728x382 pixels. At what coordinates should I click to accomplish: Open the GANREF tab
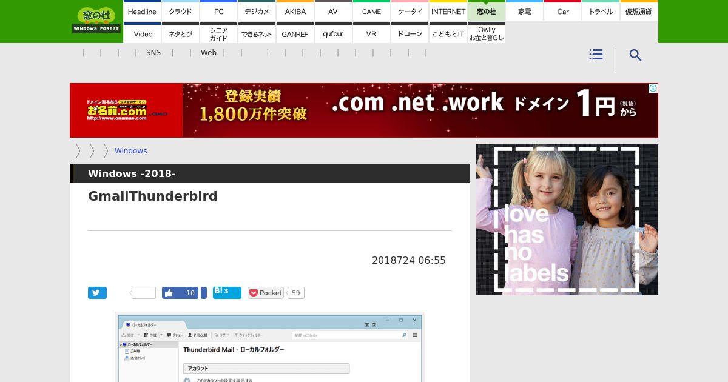[295, 33]
